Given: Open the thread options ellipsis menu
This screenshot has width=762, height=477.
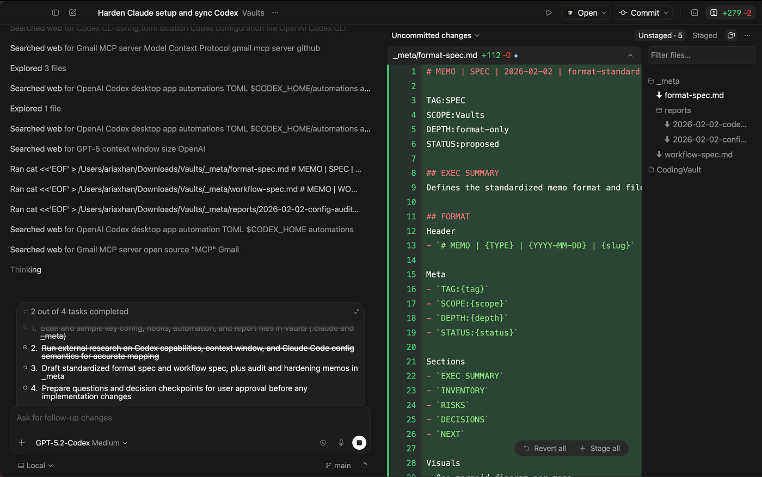Looking at the screenshot, I should [x=275, y=13].
